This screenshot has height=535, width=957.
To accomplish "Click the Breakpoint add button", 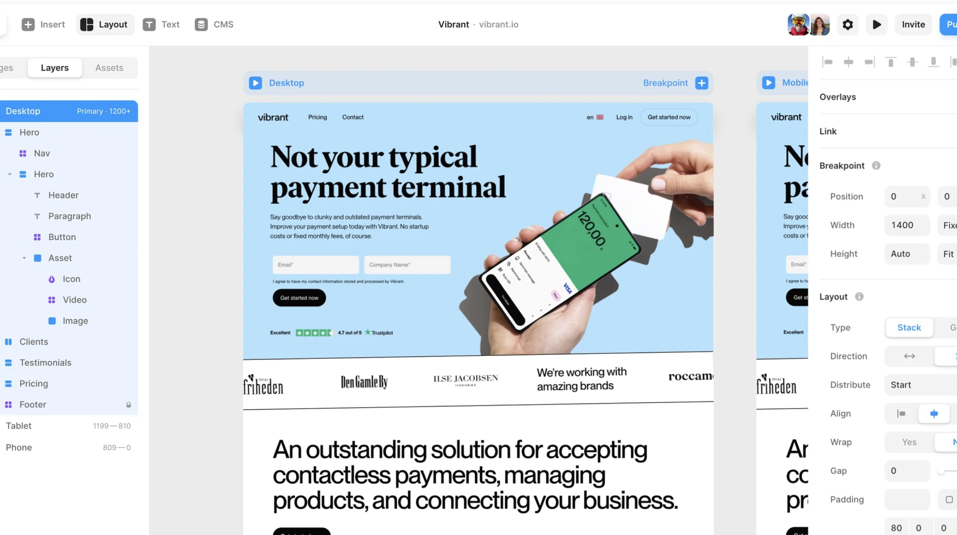I will (701, 83).
